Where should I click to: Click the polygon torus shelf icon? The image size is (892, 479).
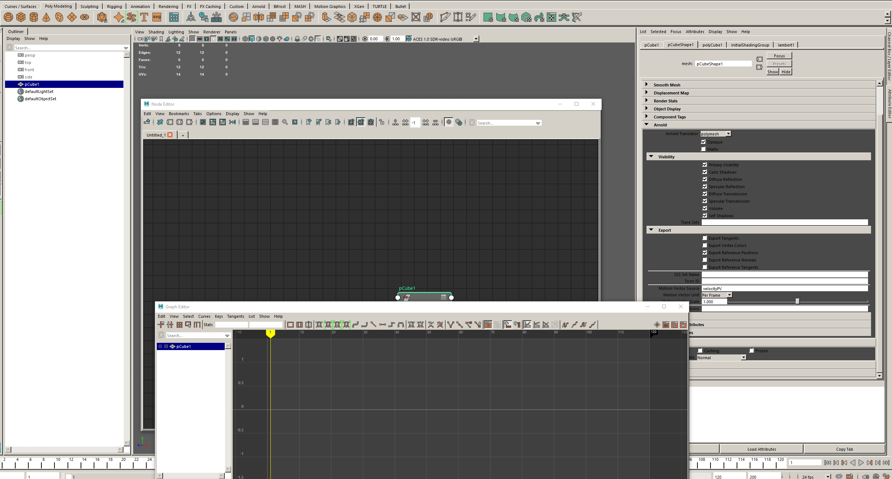click(x=59, y=17)
